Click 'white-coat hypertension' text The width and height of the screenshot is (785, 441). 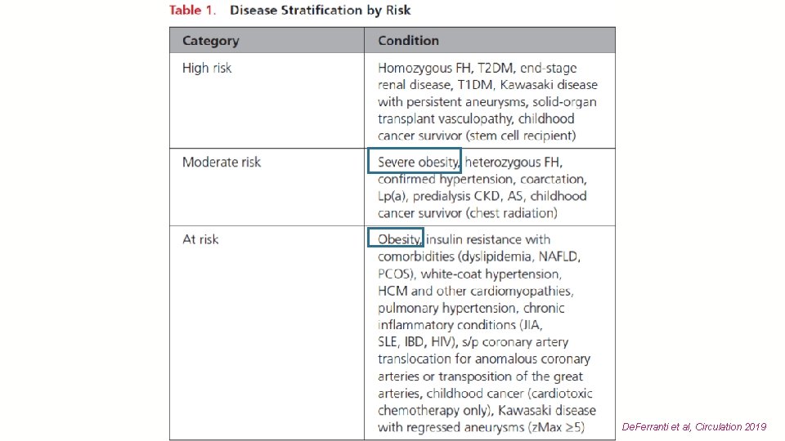490,274
